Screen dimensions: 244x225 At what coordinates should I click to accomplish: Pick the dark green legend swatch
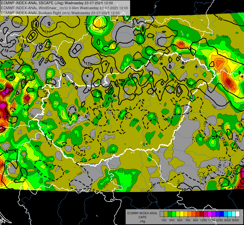[x=170, y=214]
